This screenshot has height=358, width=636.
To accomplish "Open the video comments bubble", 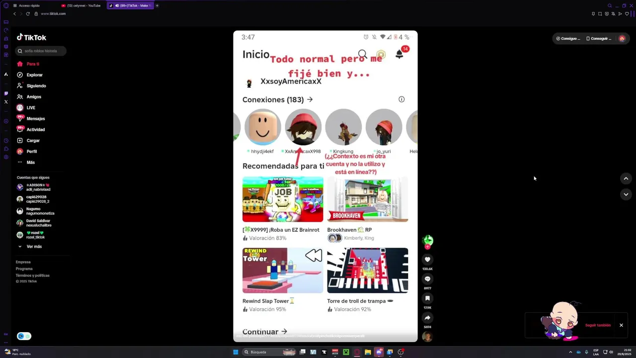I will [x=427, y=279].
